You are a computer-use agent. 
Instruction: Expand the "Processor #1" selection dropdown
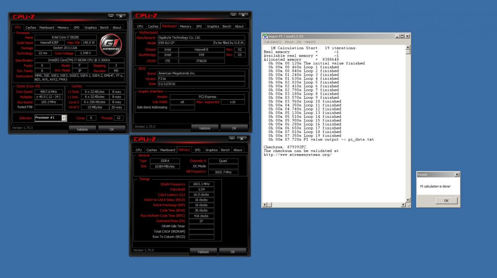pyautogui.click(x=64, y=118)
